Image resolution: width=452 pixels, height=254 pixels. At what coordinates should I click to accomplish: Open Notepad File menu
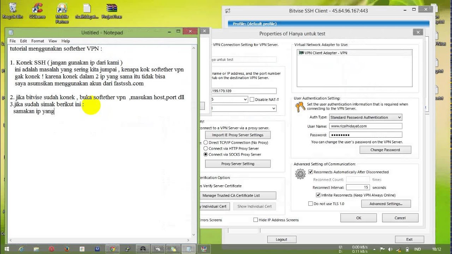pos(13,41)
